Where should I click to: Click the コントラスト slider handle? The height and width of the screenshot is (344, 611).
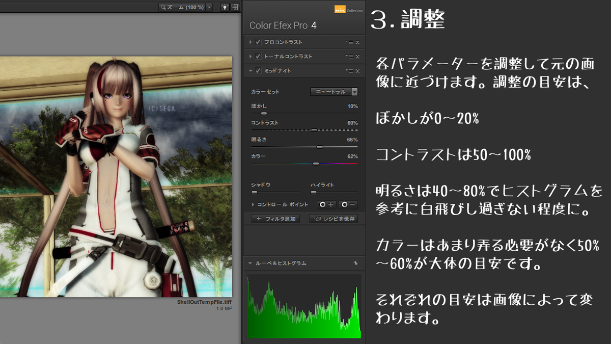[314, 130]
